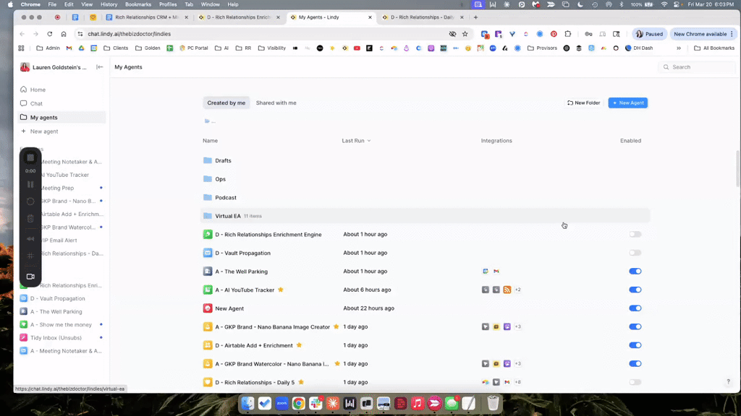Collapse the sidebar with the arrow icon
Viewport: 741px width, 416px height.
click(x=100, y=67)
